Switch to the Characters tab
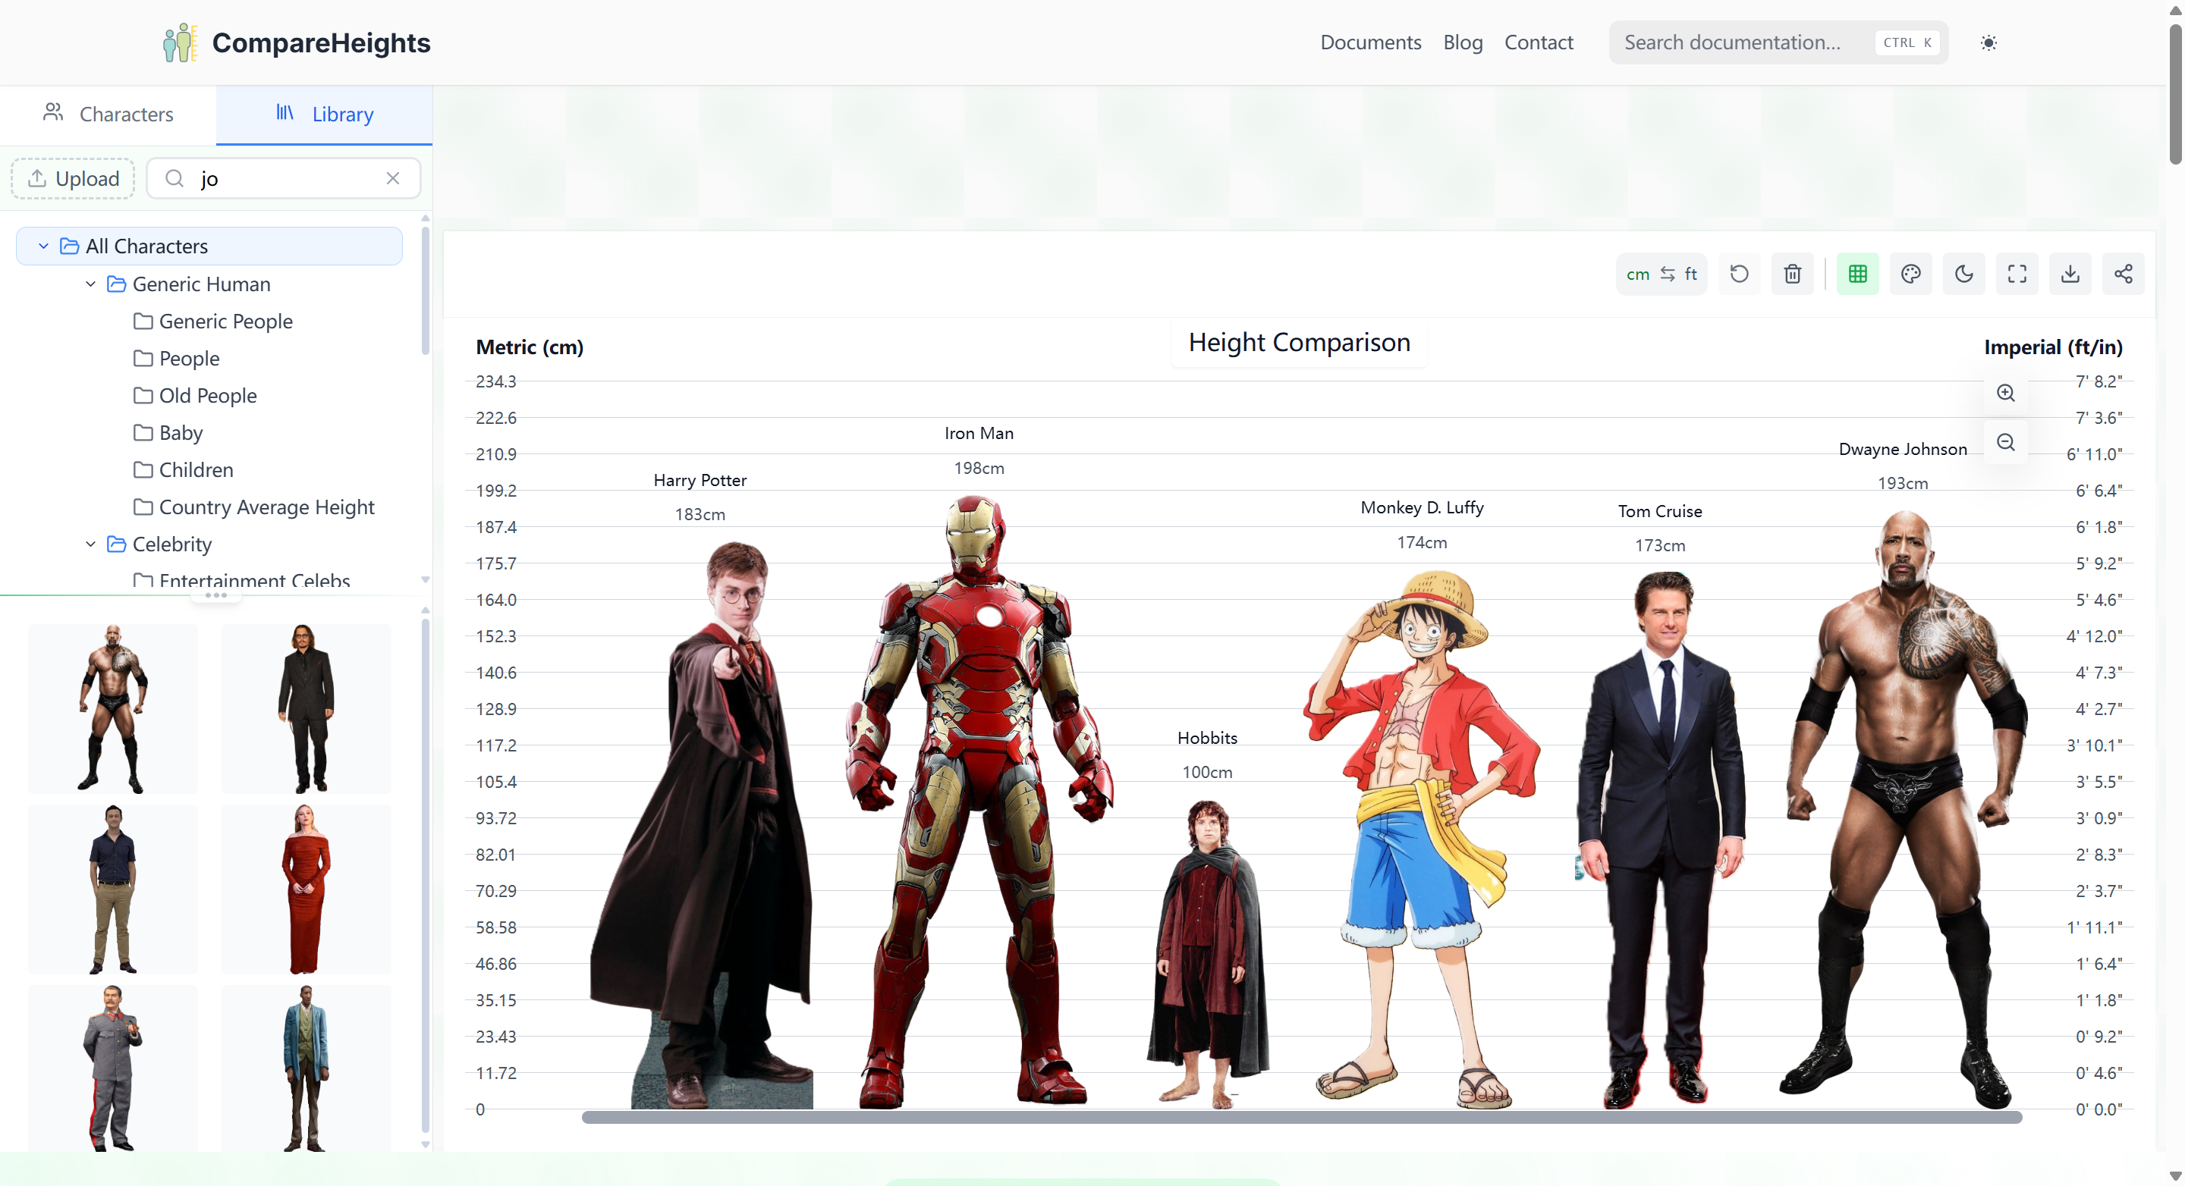This screenshot has width=2185, height=1186. point(108,114)
